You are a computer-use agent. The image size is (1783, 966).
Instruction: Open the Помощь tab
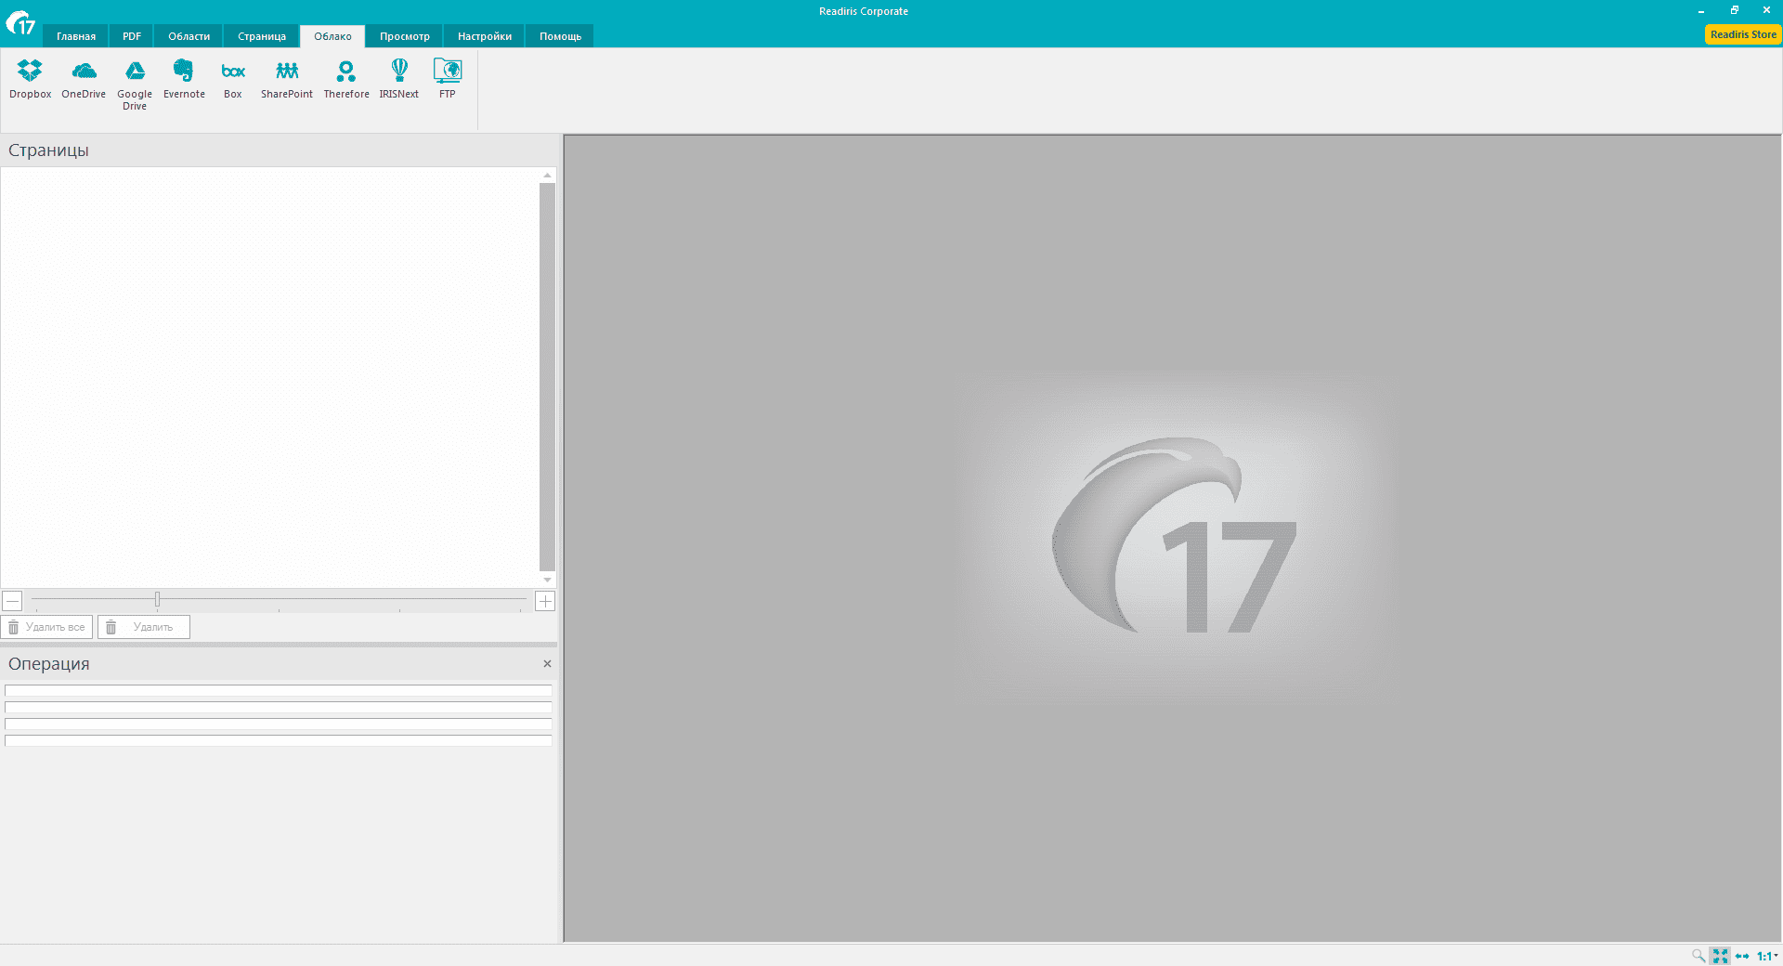(x=561, y=36)
